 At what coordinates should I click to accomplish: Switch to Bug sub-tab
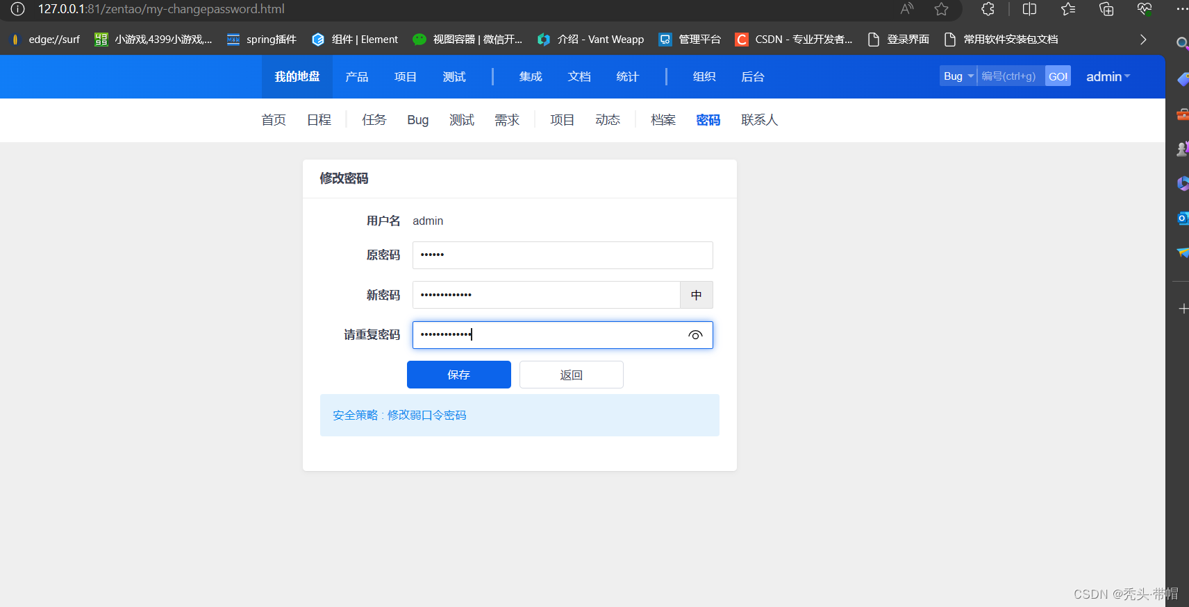tap(418, 120)
